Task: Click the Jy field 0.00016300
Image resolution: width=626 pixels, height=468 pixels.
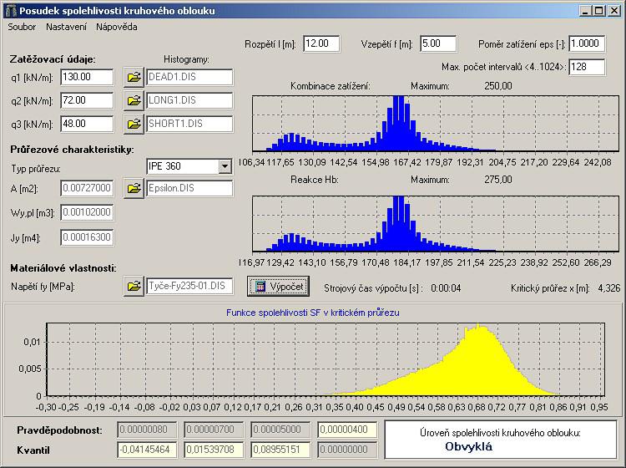Action: 87,237
